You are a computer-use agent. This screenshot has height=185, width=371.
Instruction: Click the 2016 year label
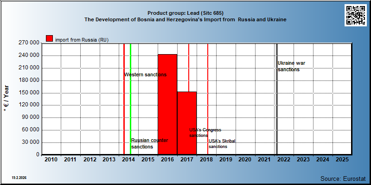(167, 160)
